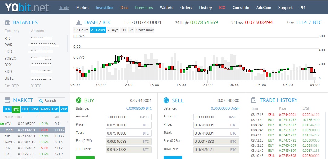
Task: Click the Buy header price 0.07440001
Action: [x=141, y=101]
